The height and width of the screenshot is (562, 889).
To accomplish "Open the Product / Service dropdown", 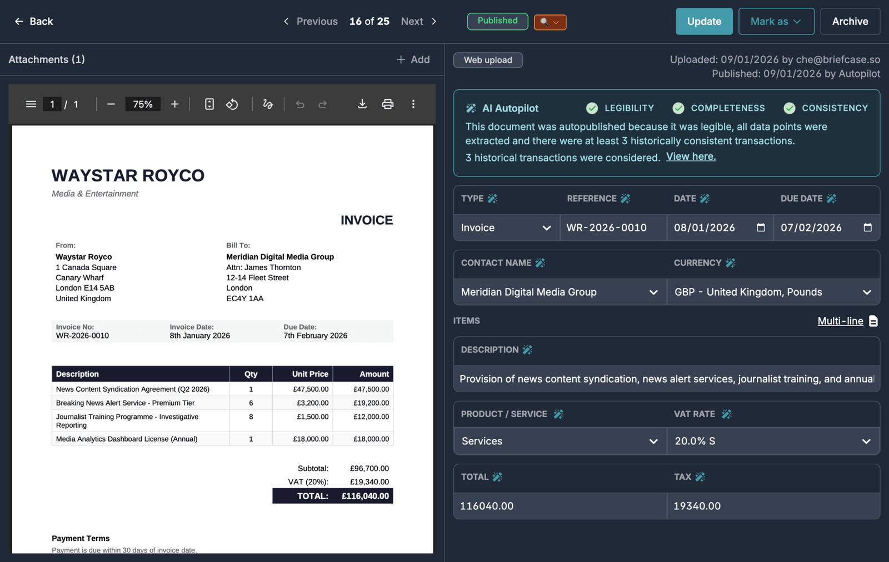I will 560,441.
